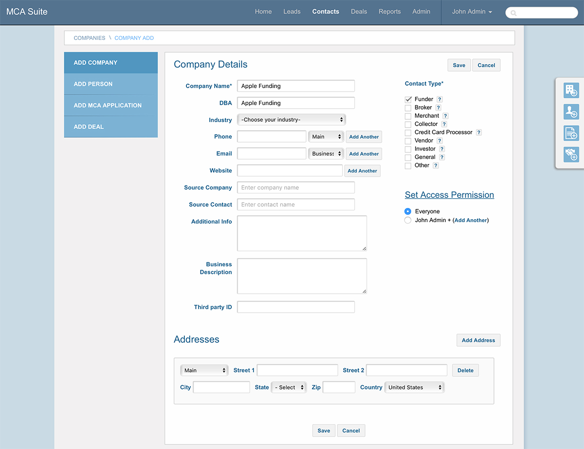
Task: Open help icon next to General
Action: click(x=442, y=157)
